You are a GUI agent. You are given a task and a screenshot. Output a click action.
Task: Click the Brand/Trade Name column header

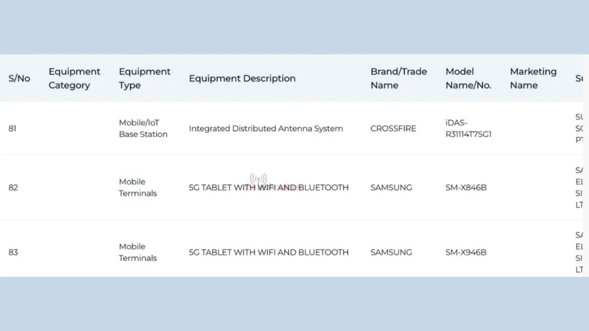click(399, 78)
